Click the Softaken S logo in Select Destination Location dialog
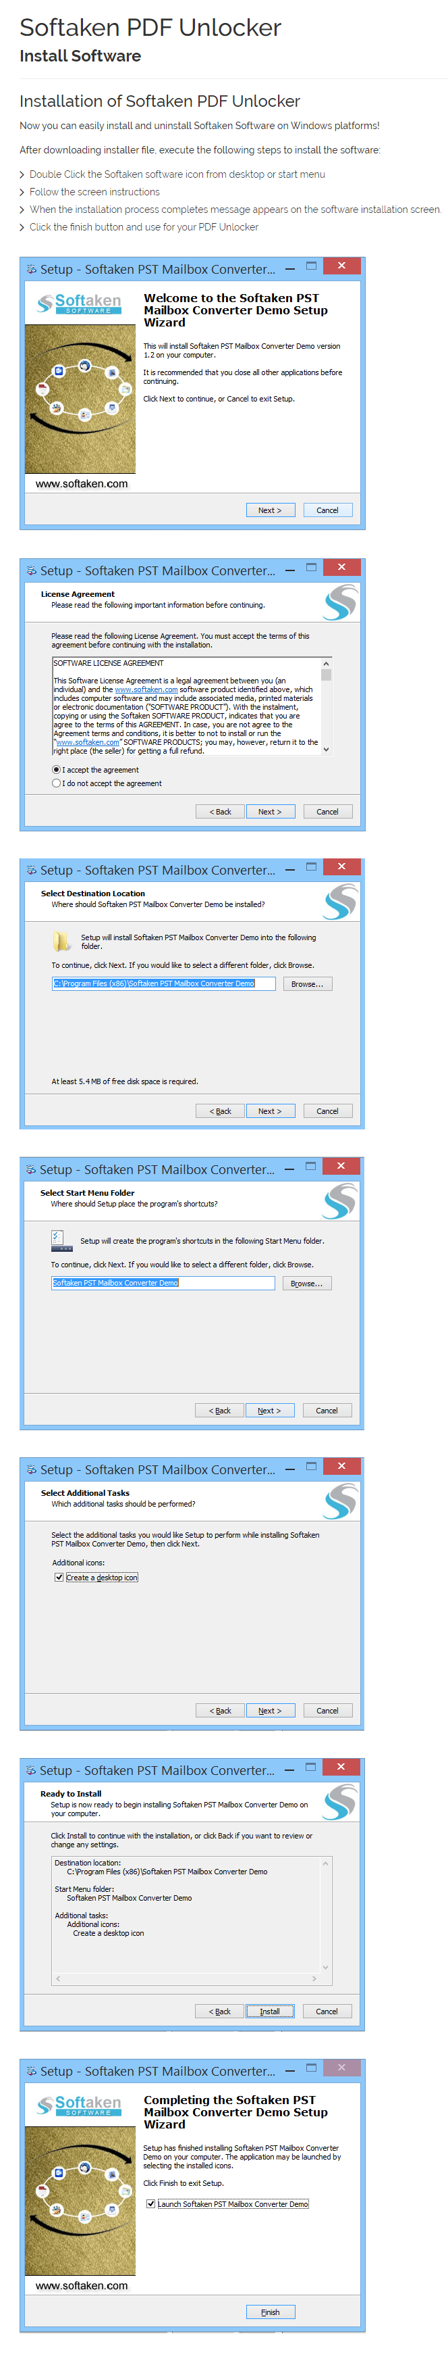 340,902
